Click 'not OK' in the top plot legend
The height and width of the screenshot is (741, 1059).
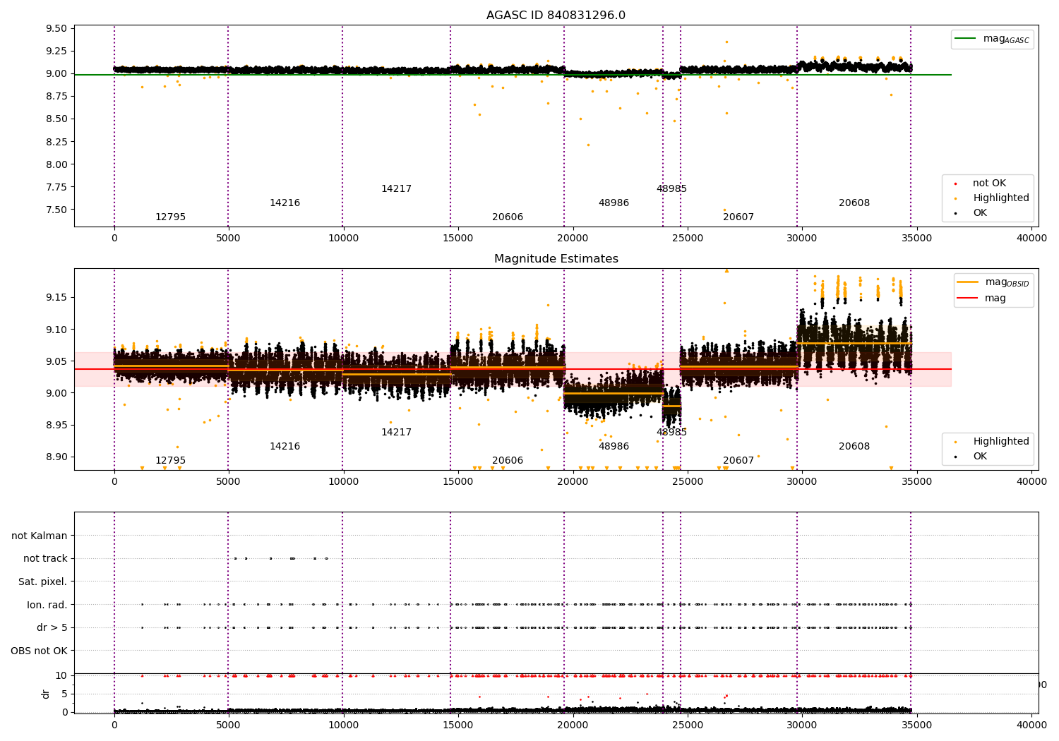pyautogui.click(x=989, y=183)
